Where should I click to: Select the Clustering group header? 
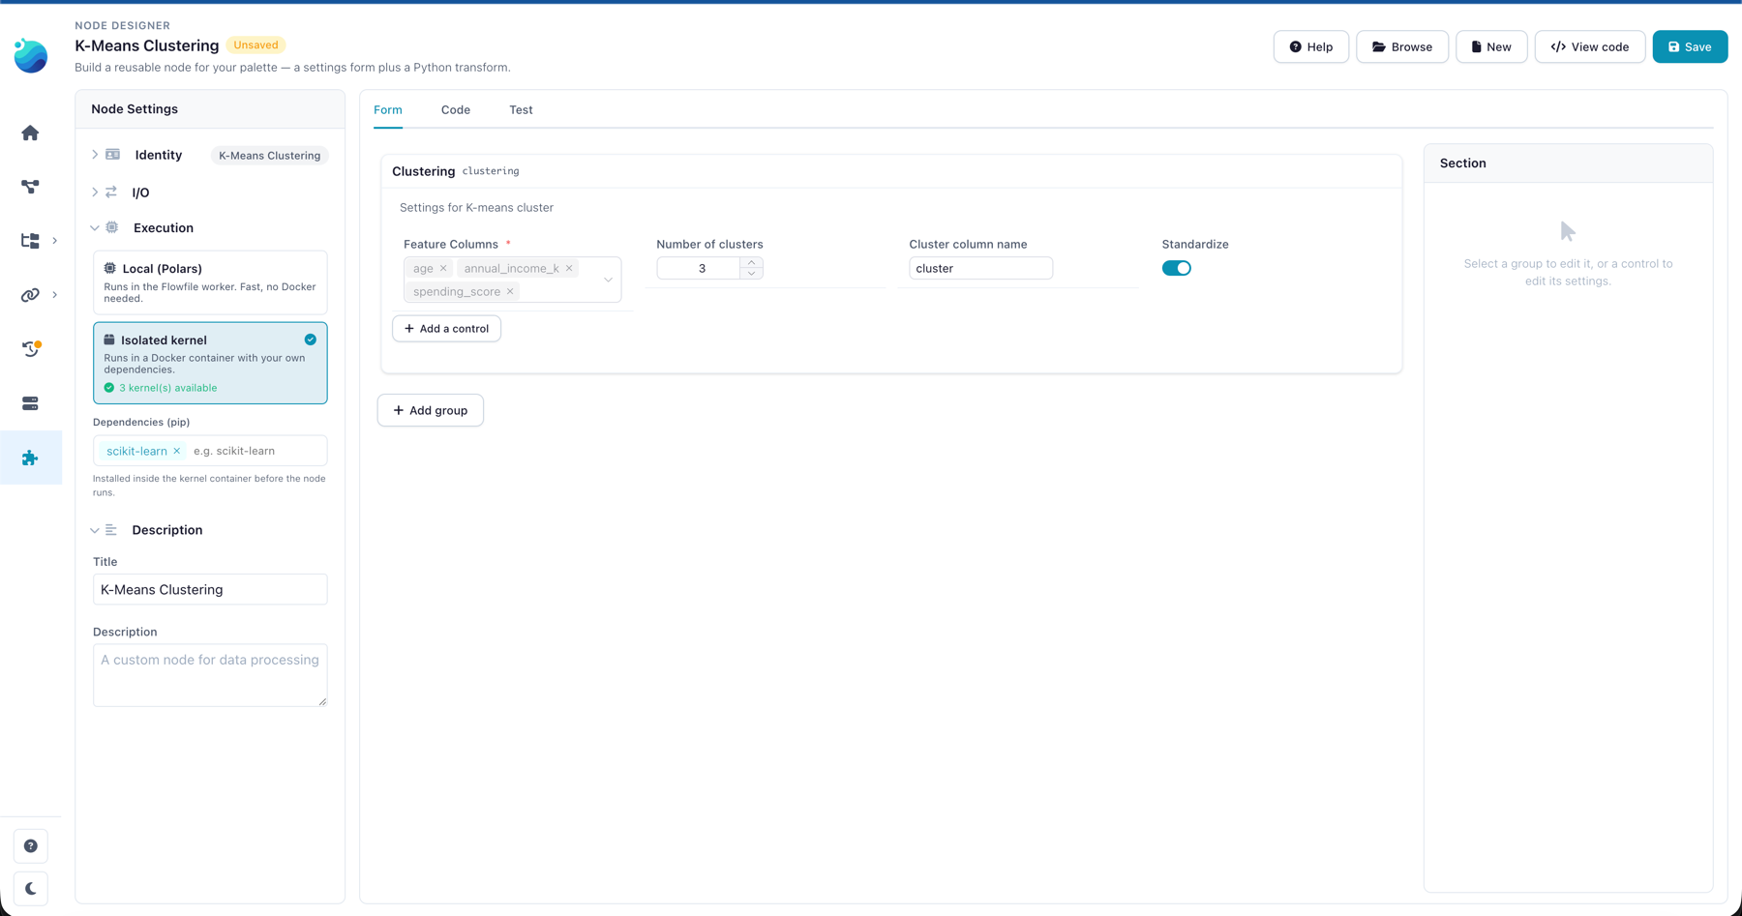890,171
